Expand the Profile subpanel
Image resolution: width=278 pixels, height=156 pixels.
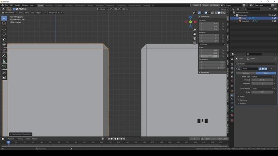pyautogui.click(x=242, y=97)
